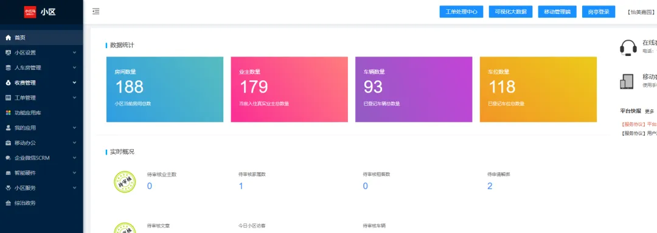
Task: Click the 更多 link beside 平台快报
Action: [650, 111]
